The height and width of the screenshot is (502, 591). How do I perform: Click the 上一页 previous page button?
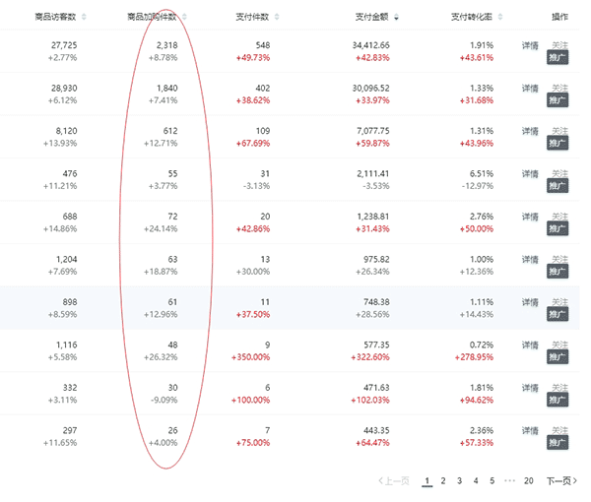click(396, 481)
